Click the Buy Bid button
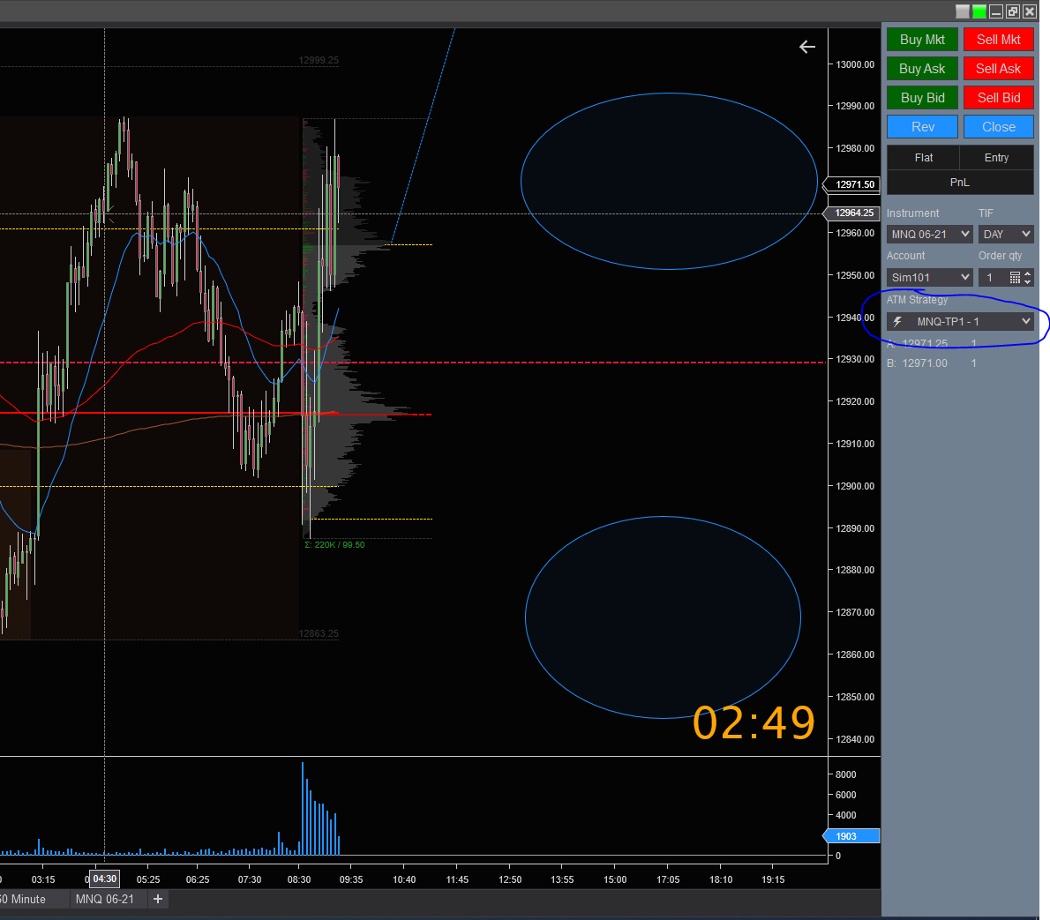1050x920 pixels. (x=922, y=98)
